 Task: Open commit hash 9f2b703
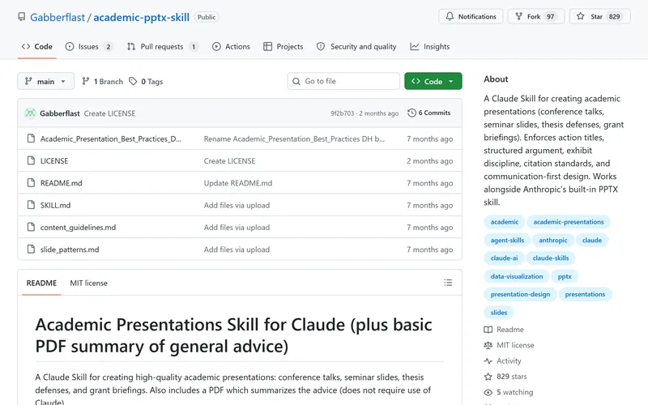coord(342,113)
